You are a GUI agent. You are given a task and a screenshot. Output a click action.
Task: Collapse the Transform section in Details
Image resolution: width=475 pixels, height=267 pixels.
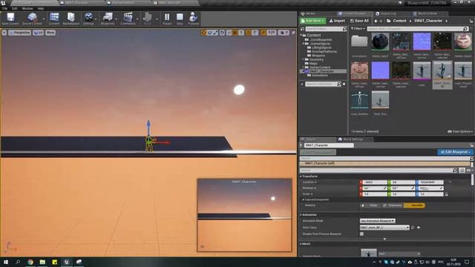pyautogui.click(x=301, y=177)
